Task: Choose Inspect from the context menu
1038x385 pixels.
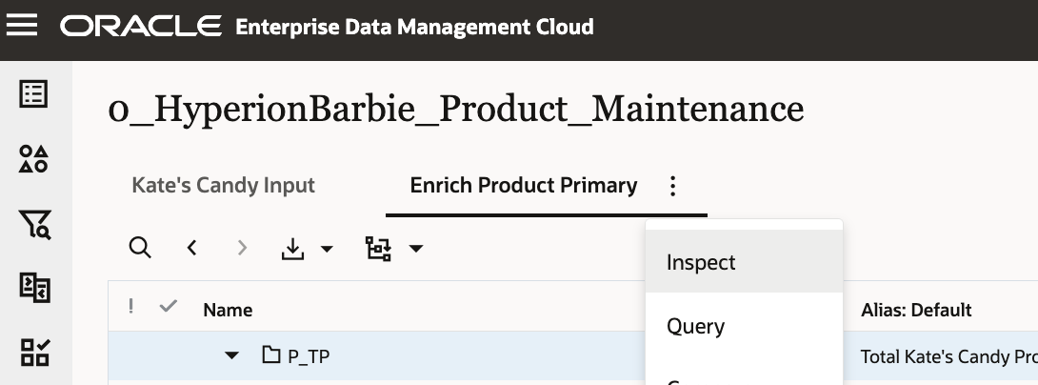Action: pyautogui.click(x=702, y=262)
